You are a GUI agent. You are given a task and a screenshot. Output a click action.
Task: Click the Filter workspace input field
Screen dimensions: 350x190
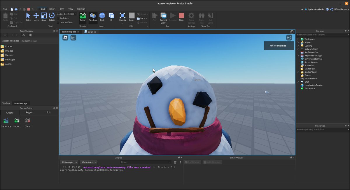[322, 35]
